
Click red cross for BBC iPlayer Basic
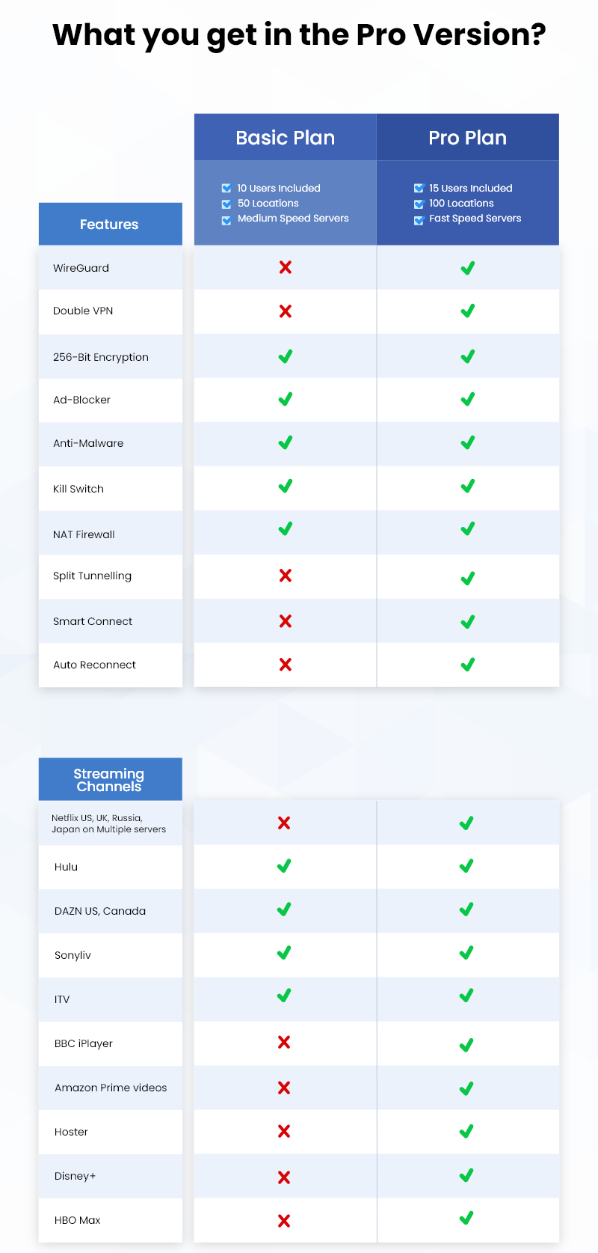(x=284, y=1042)
